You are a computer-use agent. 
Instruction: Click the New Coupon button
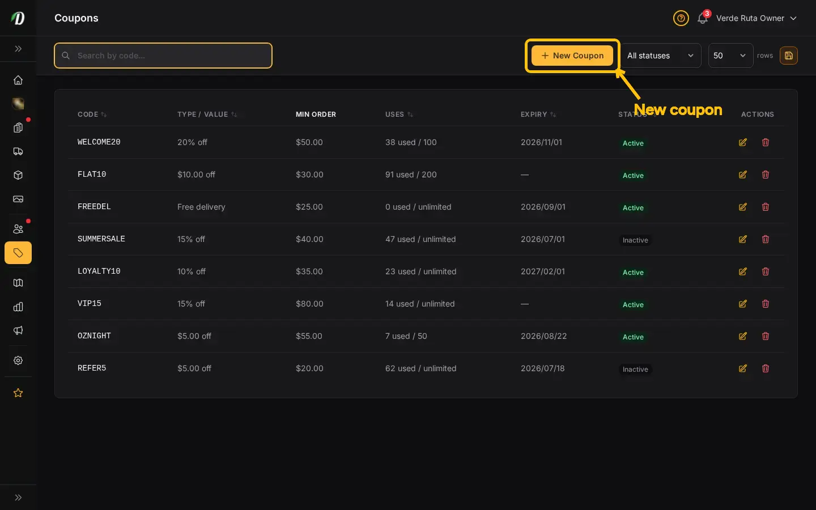pos(572,56)
